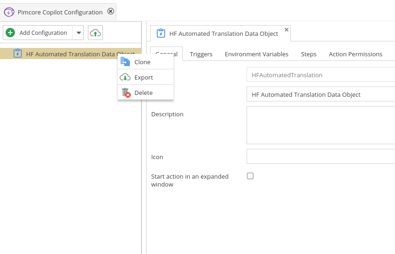The width and height of the screenshot is (395, 254).
Task: Click the Icon input field
Action: [321, 156]
